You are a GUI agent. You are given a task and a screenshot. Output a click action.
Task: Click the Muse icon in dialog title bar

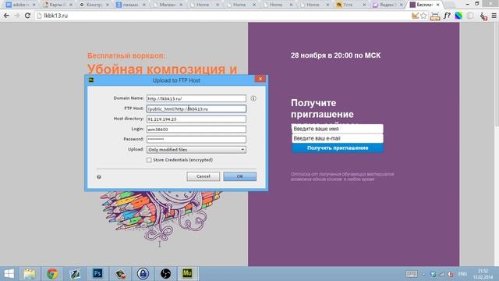pyautogui.click(x=91, y=80)
